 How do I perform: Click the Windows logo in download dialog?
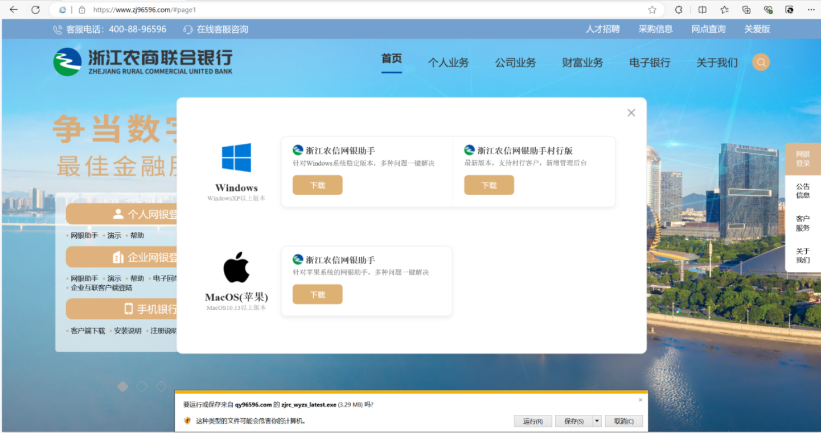click(x=236, y=157)
